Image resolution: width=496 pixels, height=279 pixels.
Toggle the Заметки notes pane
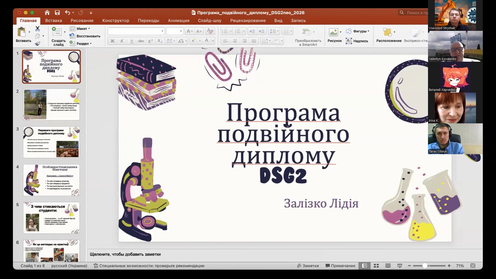point(308,266)
